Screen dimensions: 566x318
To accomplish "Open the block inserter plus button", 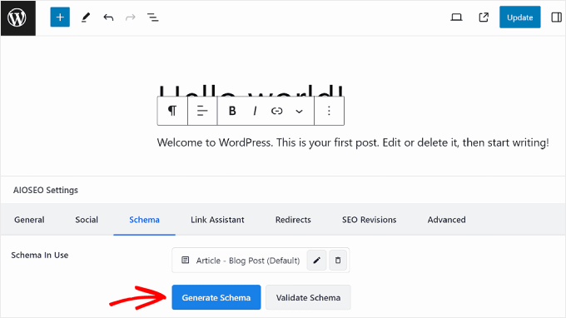I will 60,17.
